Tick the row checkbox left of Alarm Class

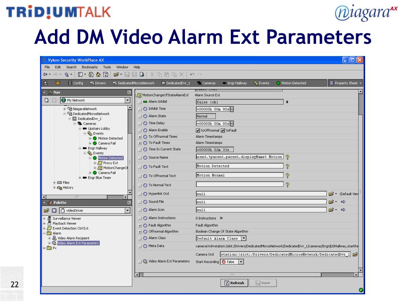tap(140, 238)
